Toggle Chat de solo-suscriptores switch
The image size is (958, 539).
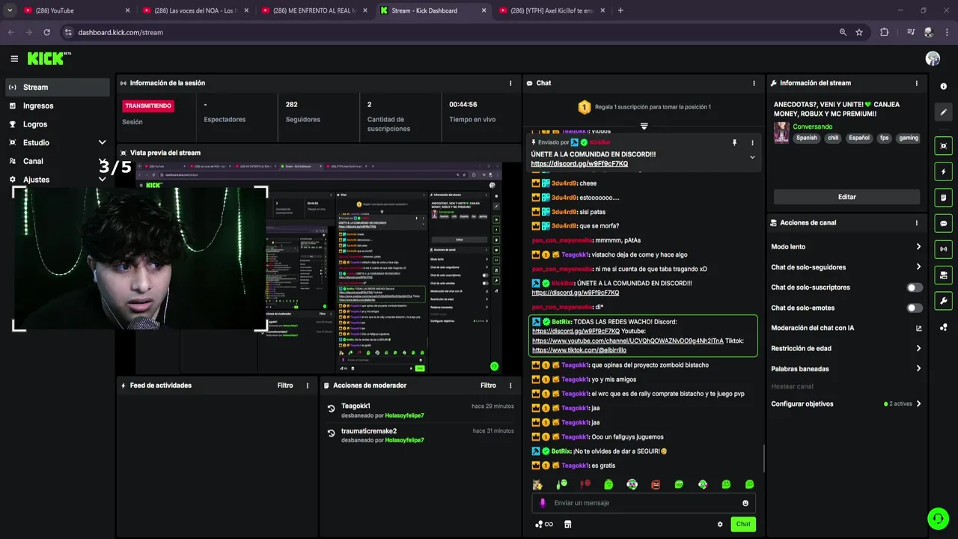[x=915, y=287]
